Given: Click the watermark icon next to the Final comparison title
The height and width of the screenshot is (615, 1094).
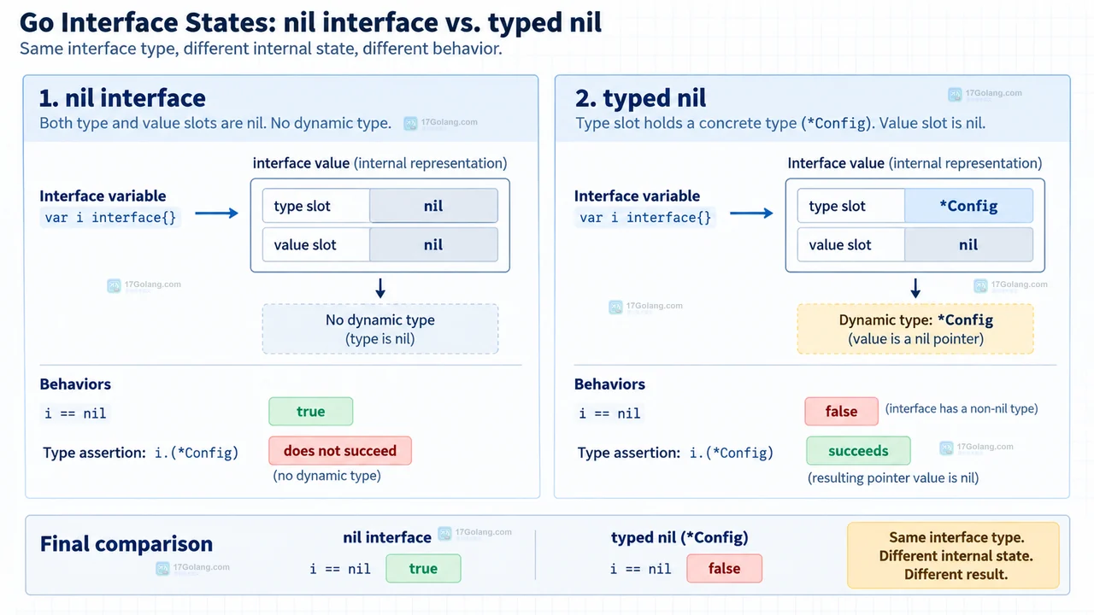Looking at the screenshot, I should pos(162,568).
